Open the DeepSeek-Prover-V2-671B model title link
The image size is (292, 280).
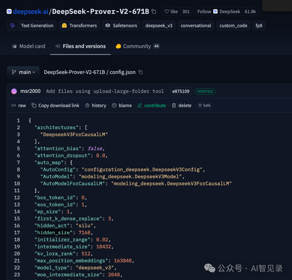pyautogui.click(x=101, y=12)
